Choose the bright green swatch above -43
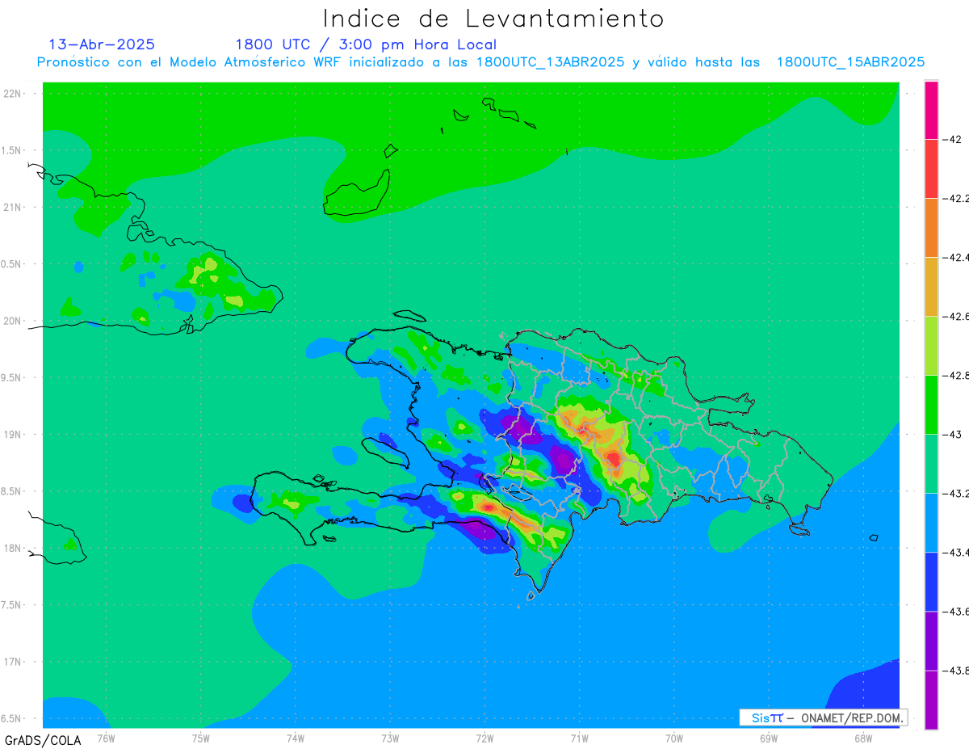This screenshot has width=969, height=749. pos(931,405)
